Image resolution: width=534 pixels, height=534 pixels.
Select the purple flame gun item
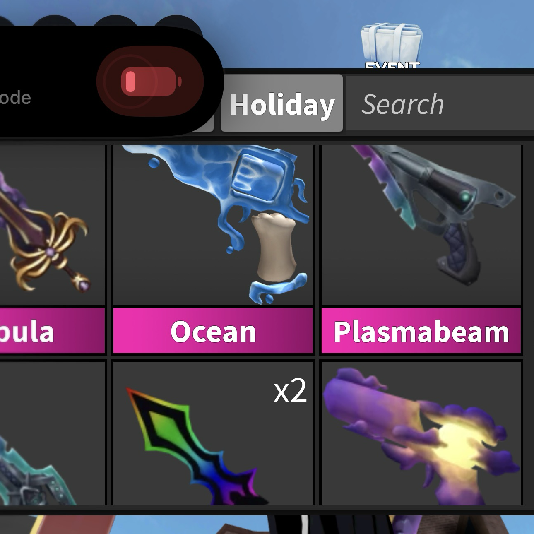pos(421,433)
